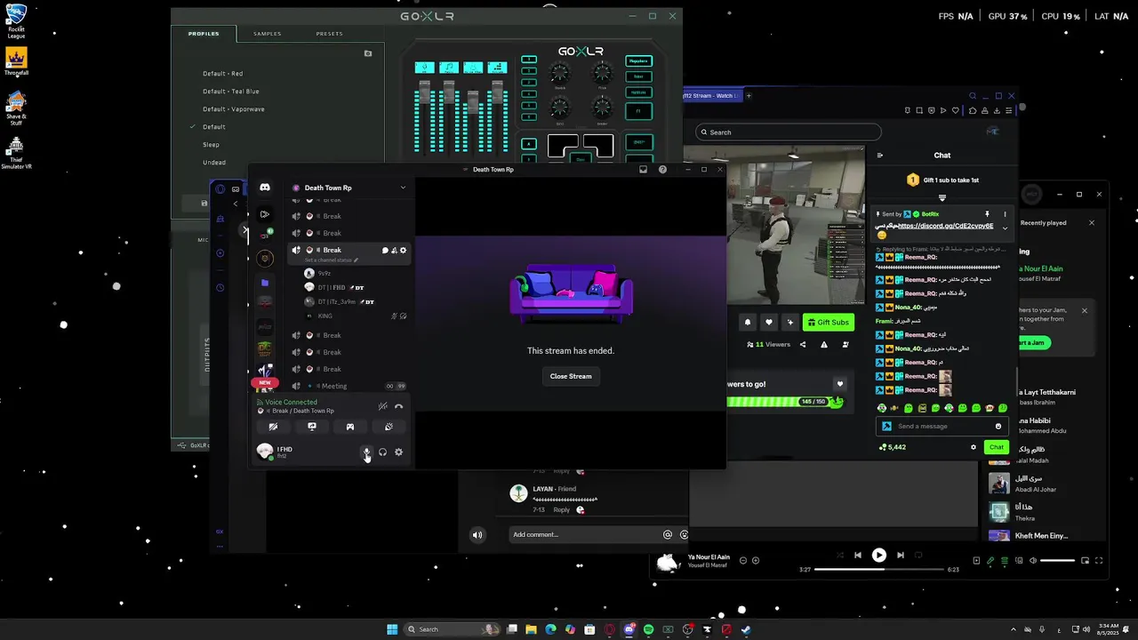Join the Meeting voice channel

pos(349,386)
